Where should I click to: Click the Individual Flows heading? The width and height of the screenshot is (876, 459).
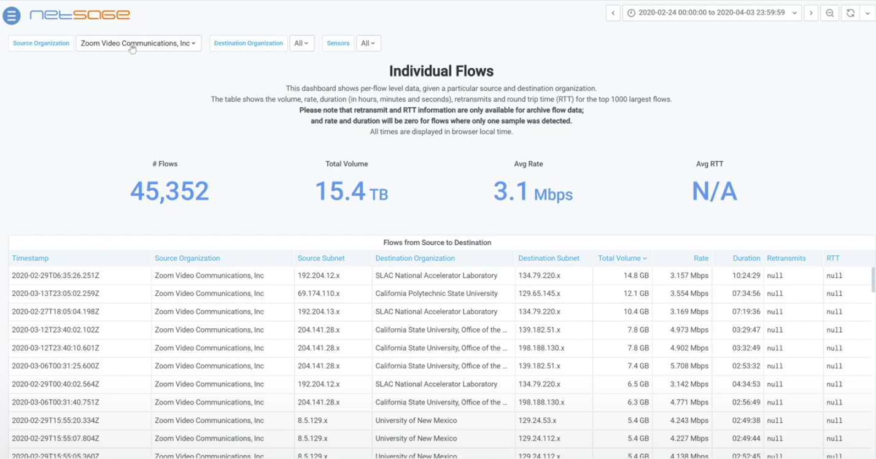coord(441,71)
